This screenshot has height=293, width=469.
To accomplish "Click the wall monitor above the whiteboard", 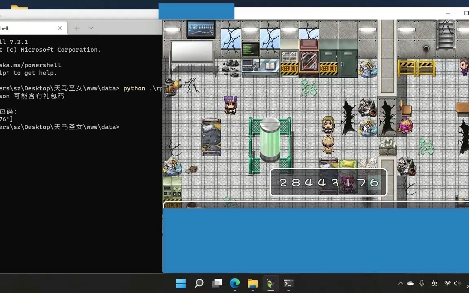I will pyautogui.click(x=201, y=29).
